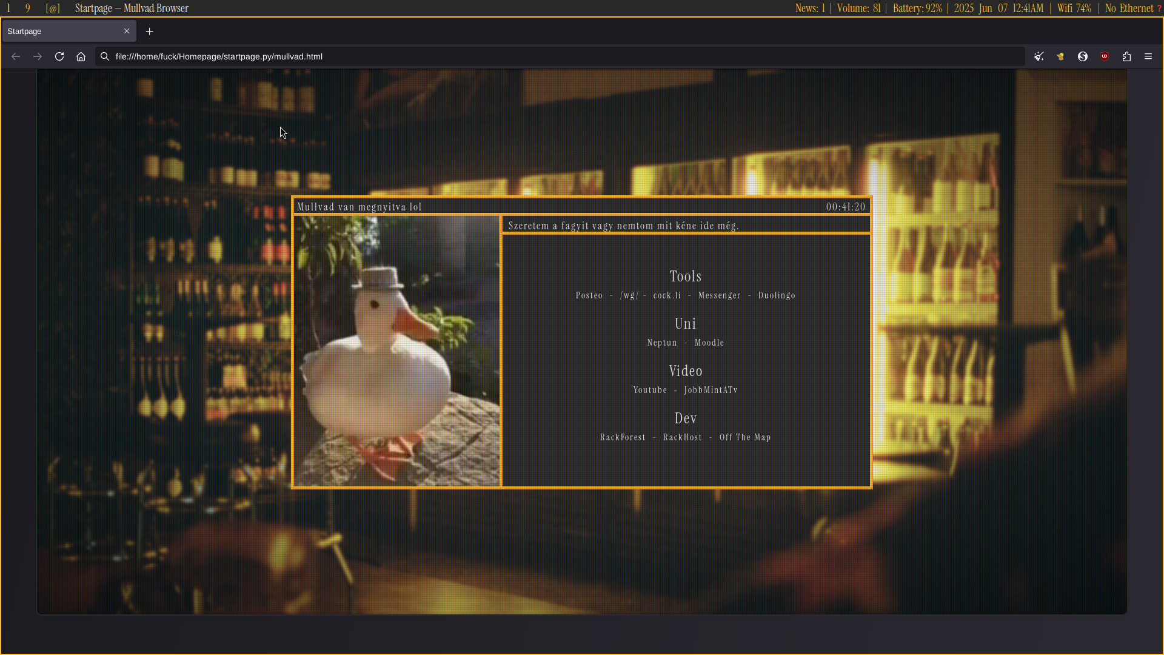The width and height of the screenshot is (1164, 655).
Task: Reload the current page
Action: coord(59,56)
